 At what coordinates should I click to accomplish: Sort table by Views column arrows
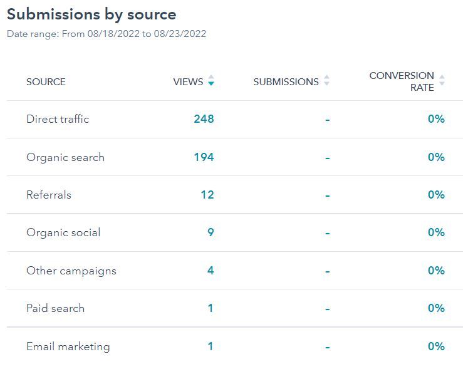pyautogui.click(x=211, y=80)
